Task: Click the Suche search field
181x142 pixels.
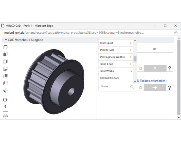Action: pos(114,87)
